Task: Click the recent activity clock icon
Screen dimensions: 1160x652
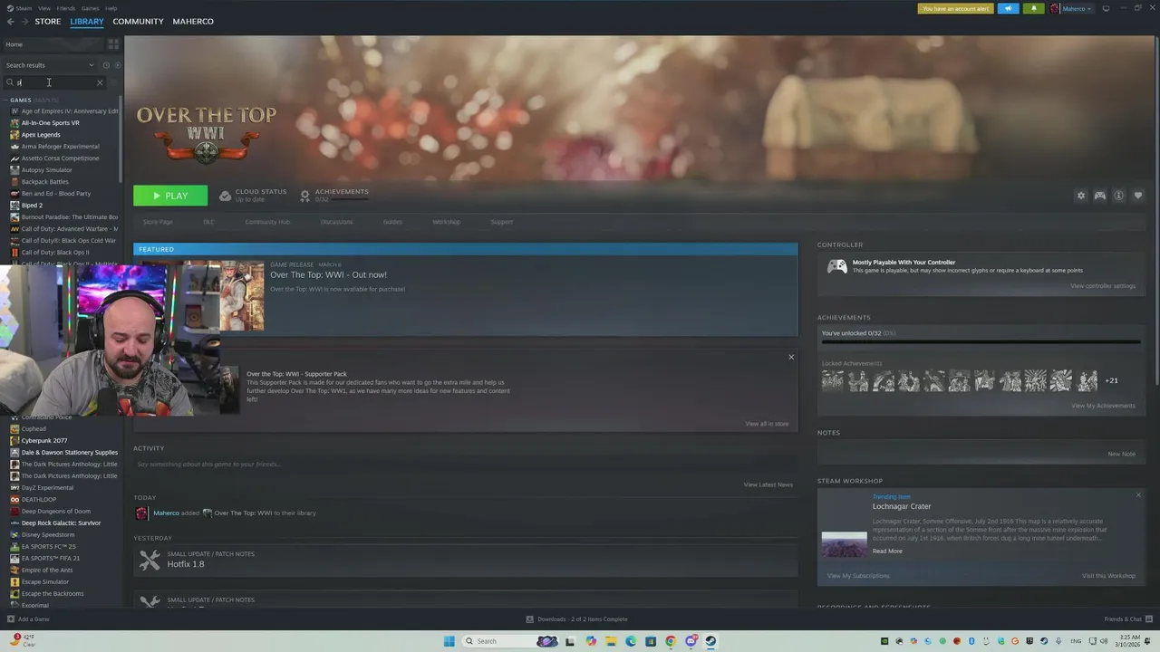Action: (x=106, y=65)
